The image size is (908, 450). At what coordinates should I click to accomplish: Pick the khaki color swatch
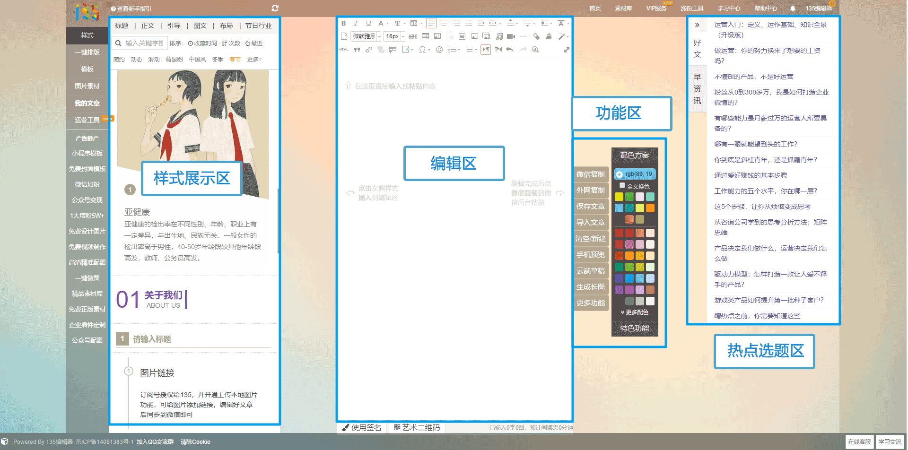[640, 219]
